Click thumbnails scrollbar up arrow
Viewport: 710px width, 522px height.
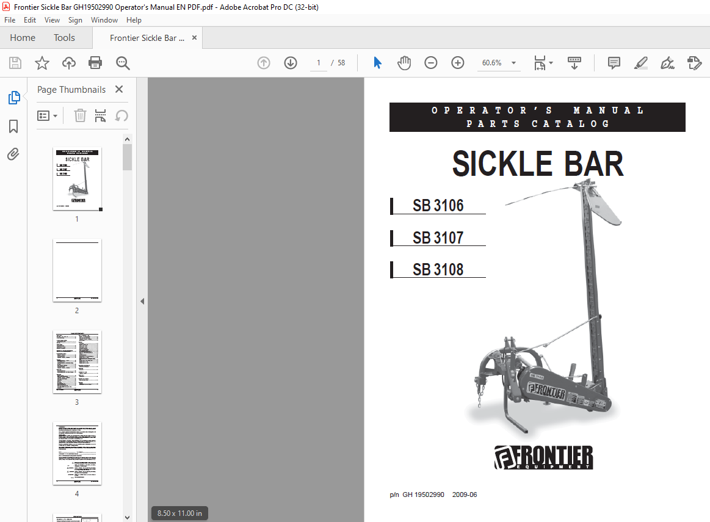point(127,139)
